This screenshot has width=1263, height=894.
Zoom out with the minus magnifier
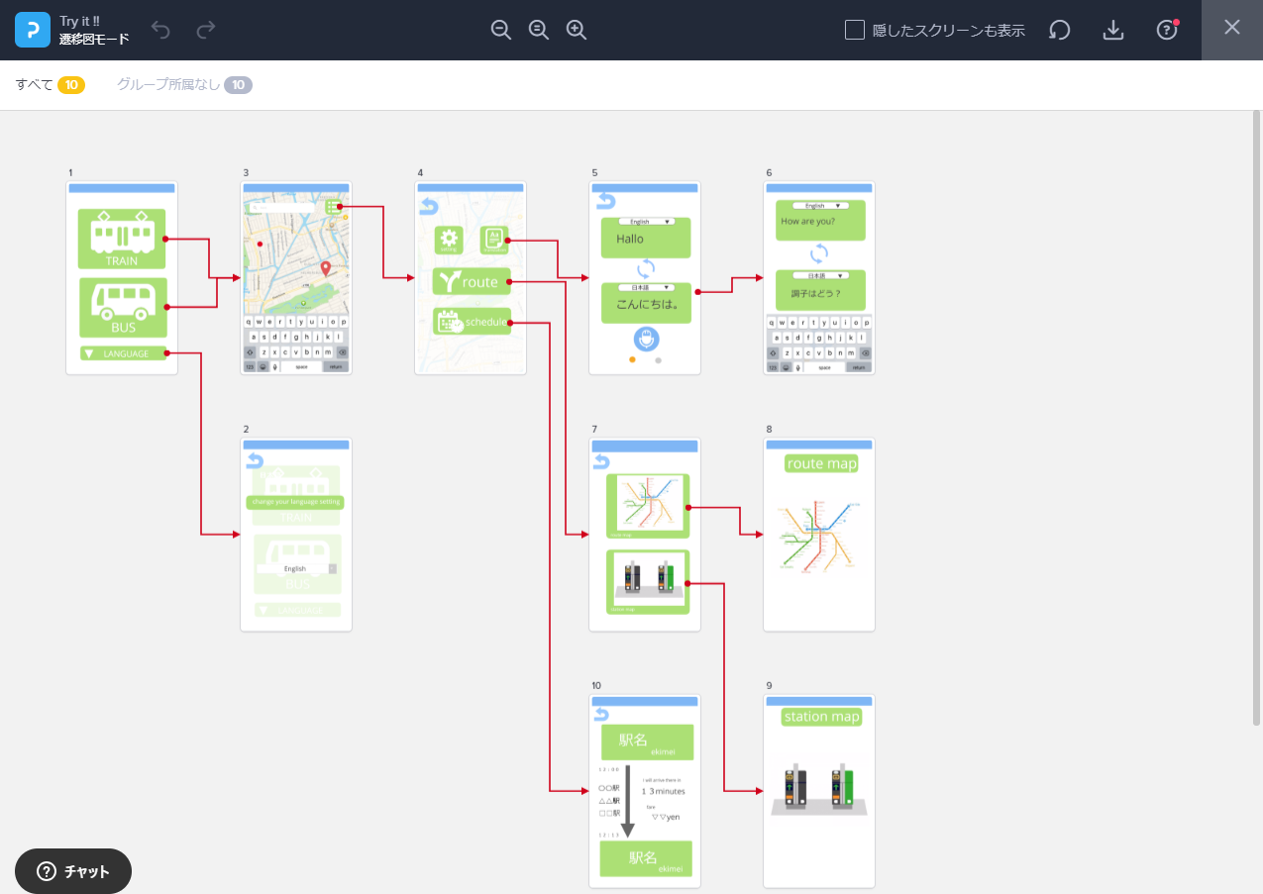pyautogui.click(x=501, y=30)
